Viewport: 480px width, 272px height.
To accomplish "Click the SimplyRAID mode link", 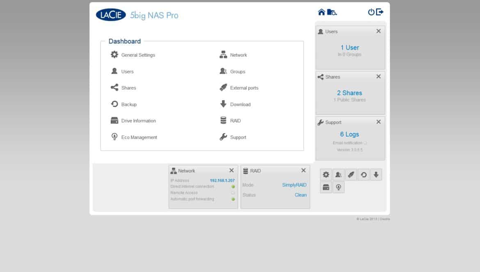I will [x=294, y=185].
